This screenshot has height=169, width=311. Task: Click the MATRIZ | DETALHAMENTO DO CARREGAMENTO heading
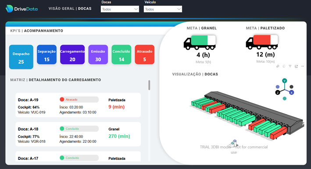coord(56,80)
